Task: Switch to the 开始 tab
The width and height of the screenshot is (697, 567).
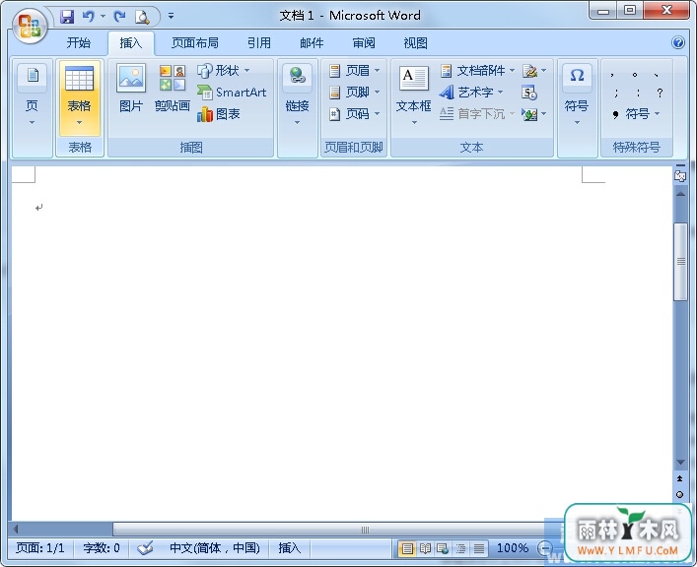Action: [x=78, y=43]
